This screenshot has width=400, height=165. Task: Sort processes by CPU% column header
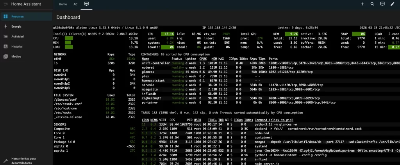pos(145,120)
